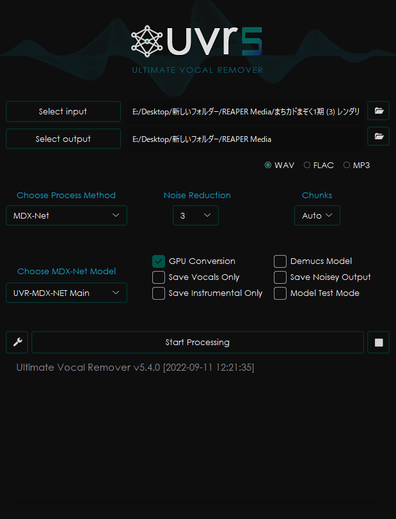Click the UVR5 logo banner

(x=197, y=42)
